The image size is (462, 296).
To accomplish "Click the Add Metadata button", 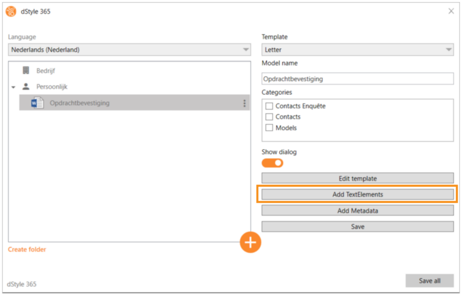I will tap(357, 211).
